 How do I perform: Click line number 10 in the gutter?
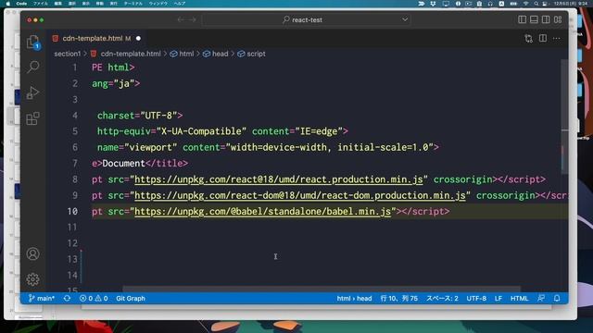(x=72, y=212)
